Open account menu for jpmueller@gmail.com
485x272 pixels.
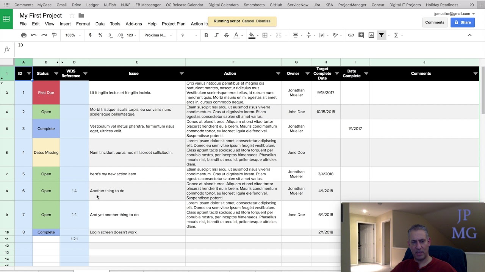coord(454,14)
